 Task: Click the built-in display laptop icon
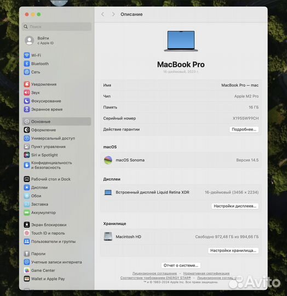108,192
